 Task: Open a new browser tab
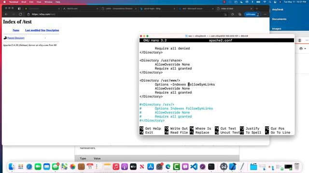coord(257,9)
